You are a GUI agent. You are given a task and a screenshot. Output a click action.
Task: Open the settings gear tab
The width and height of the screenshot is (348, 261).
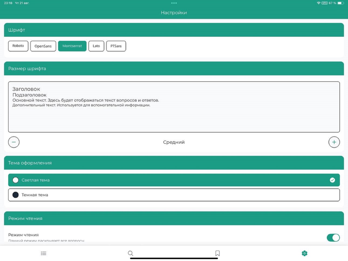(305, 253)
